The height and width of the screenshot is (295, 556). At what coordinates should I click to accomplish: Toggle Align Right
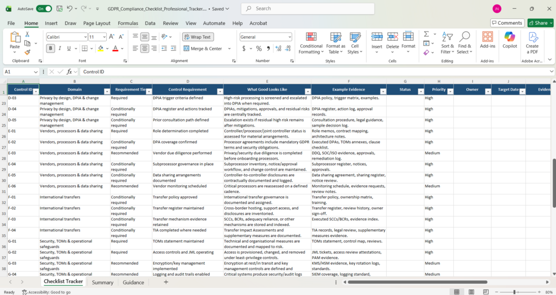coord(154,49)
